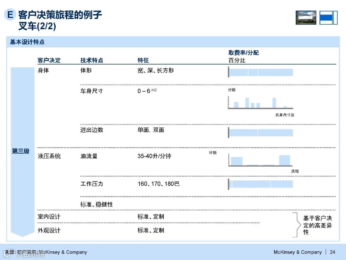
Task: Select the 液压系统 row label
Action: tap(49, 156)
